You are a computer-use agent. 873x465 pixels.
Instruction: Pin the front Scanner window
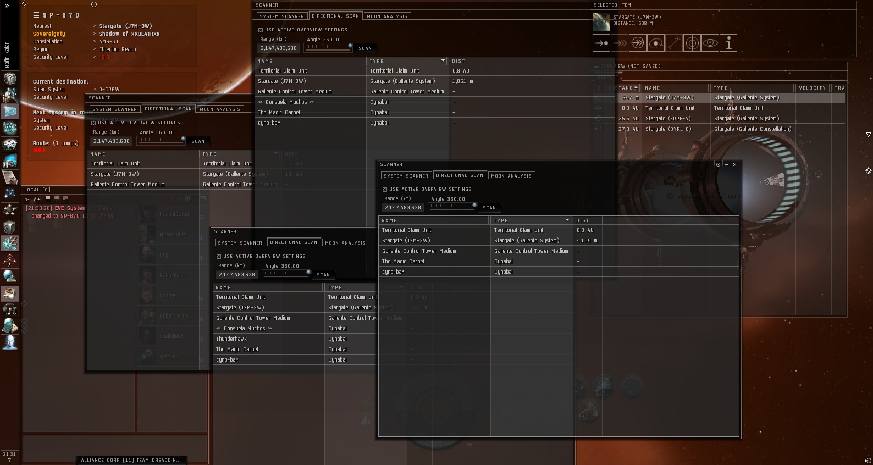tap(718, 164)
